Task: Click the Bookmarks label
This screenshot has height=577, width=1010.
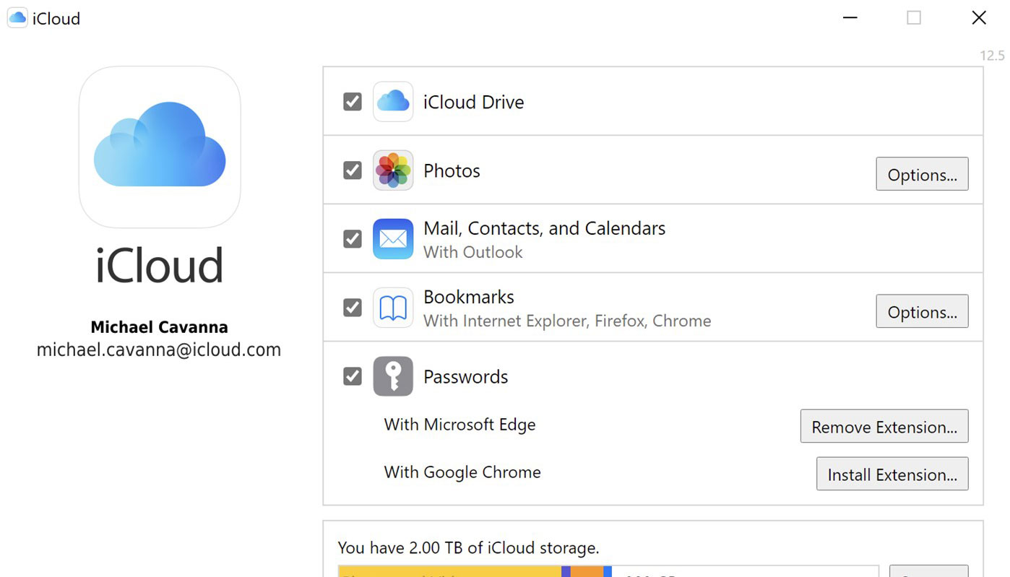Action: click(x=469, y=297)
